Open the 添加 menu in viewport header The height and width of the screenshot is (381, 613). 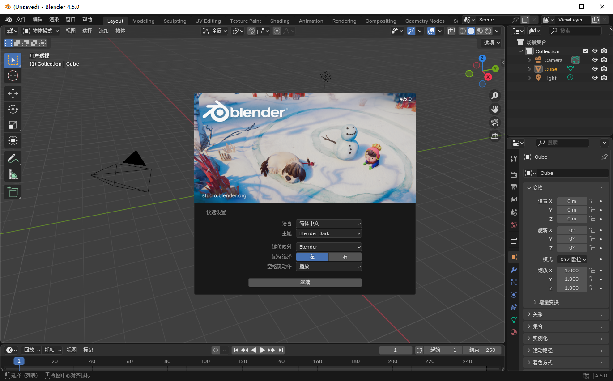(104, 31)
